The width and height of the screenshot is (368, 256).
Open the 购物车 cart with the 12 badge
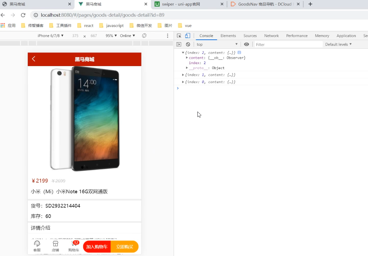click(x=74, y=246)
